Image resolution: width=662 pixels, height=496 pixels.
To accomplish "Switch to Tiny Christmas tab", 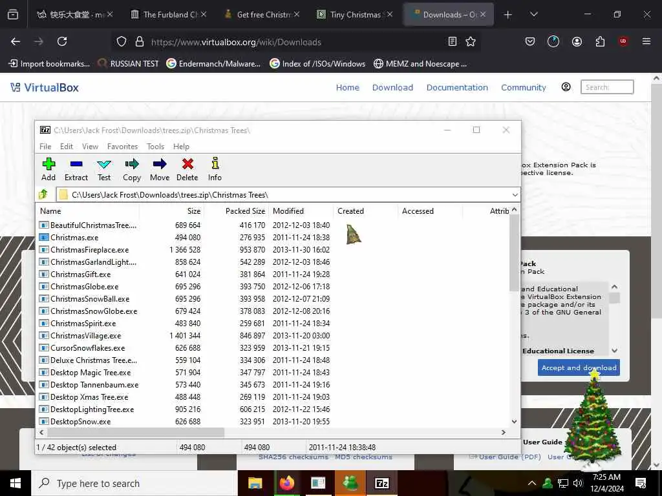I will pyautogui.click(x=355, y=14).
